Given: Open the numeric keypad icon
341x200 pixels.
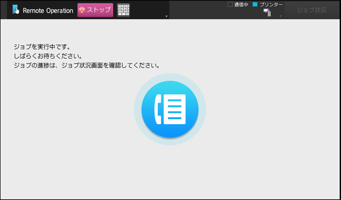Looking at the screenshot, I should pyautogui.click(x=123, y=10).
